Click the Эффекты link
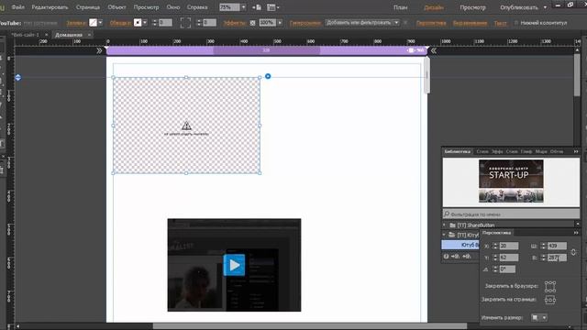This screenshot has width=587, height=330. pos(234,23)
